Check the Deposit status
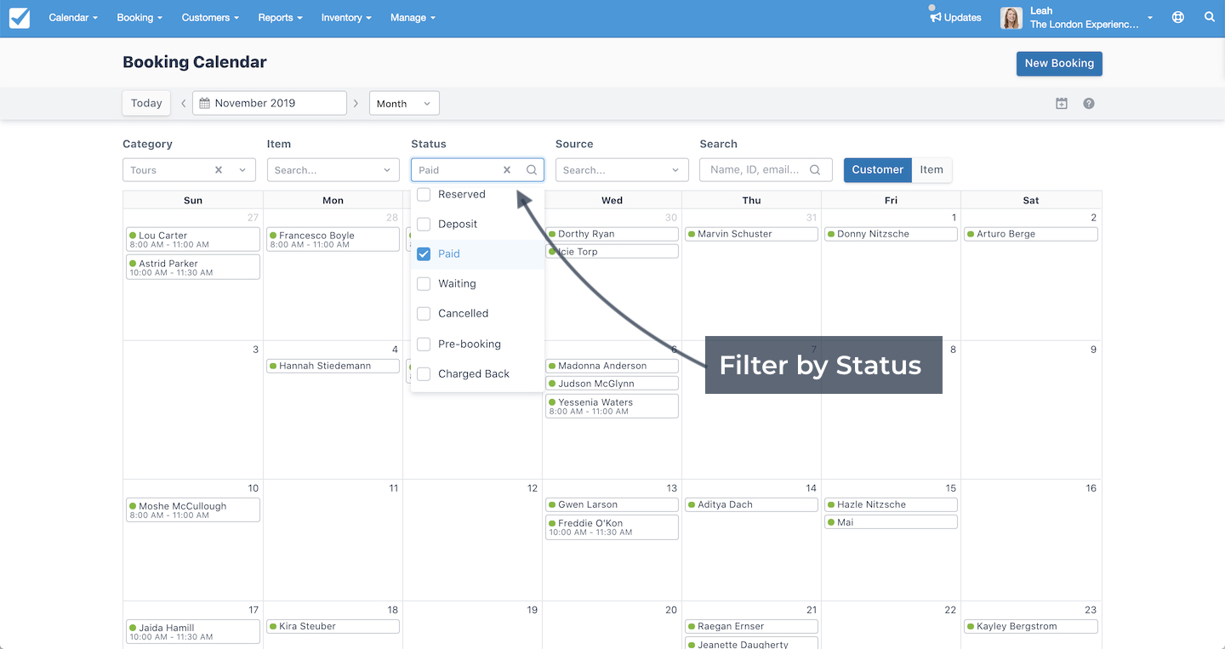This screenshot has height=649, width=1225. (x=424, y=224)
